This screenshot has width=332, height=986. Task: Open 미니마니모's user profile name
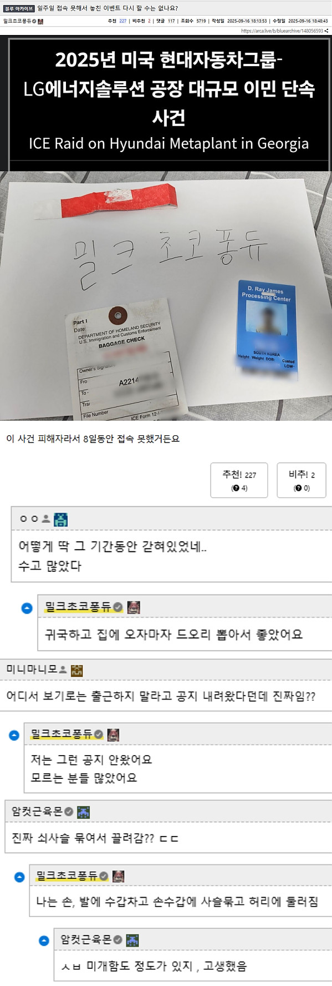32,670
